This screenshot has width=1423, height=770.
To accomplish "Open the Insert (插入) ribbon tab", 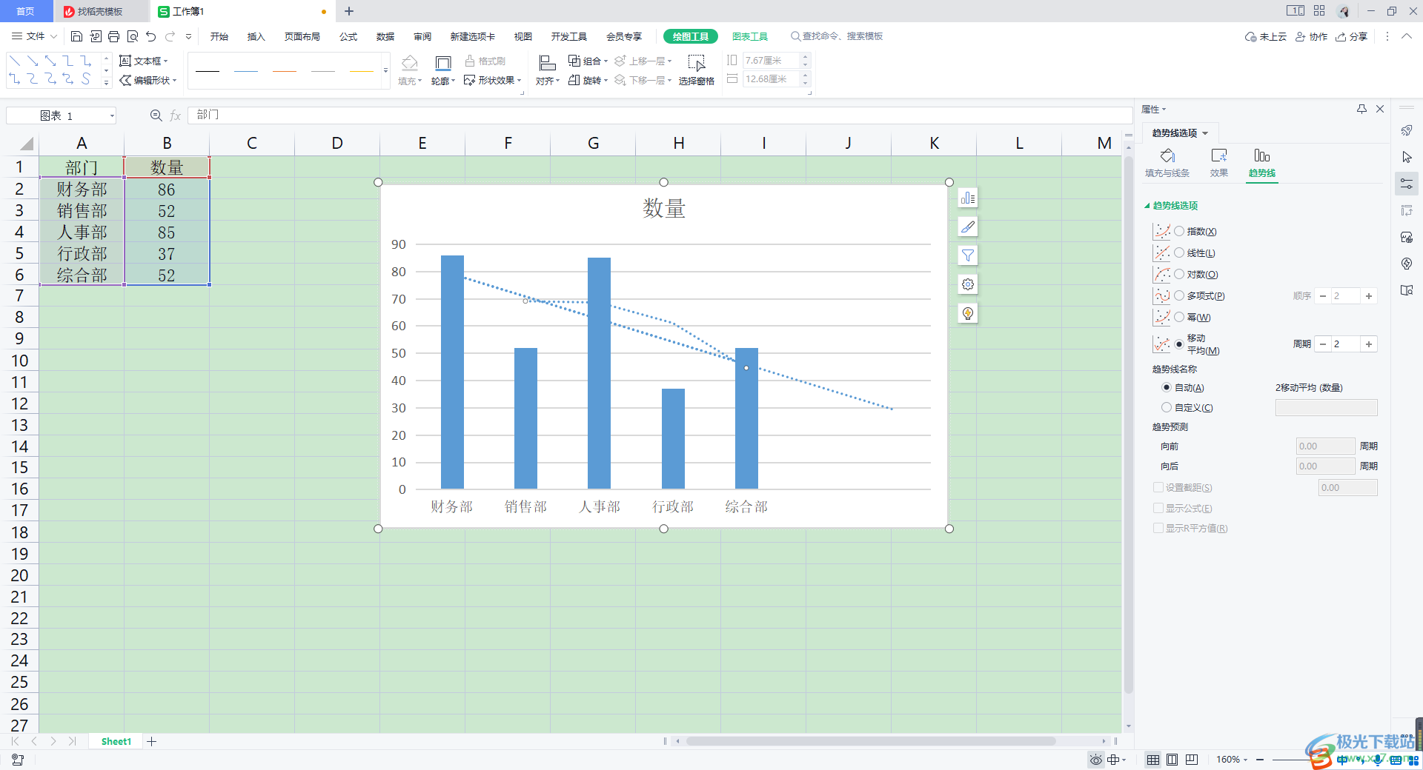I will pyautogui.click(x=256, y=36).
